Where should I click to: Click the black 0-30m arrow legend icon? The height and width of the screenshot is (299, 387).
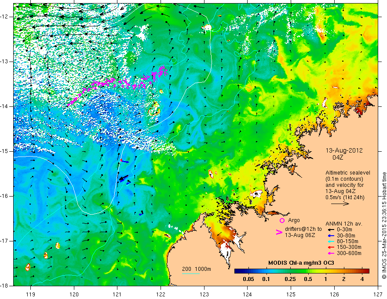(331, 230)
